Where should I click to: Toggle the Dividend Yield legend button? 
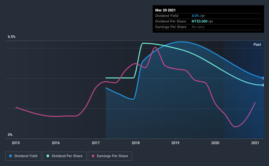[x=23, y=156]
